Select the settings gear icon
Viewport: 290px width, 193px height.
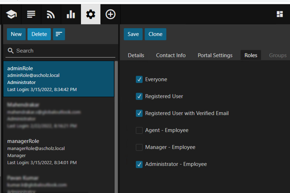pos(91,15)
